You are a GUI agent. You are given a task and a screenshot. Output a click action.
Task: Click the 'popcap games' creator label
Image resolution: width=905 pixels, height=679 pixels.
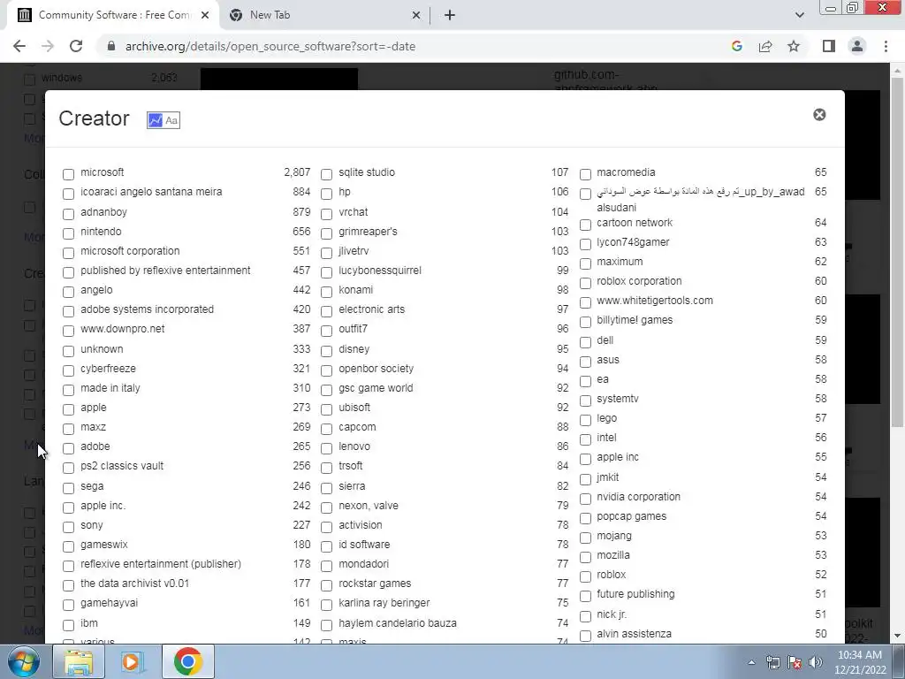(631, 516)
